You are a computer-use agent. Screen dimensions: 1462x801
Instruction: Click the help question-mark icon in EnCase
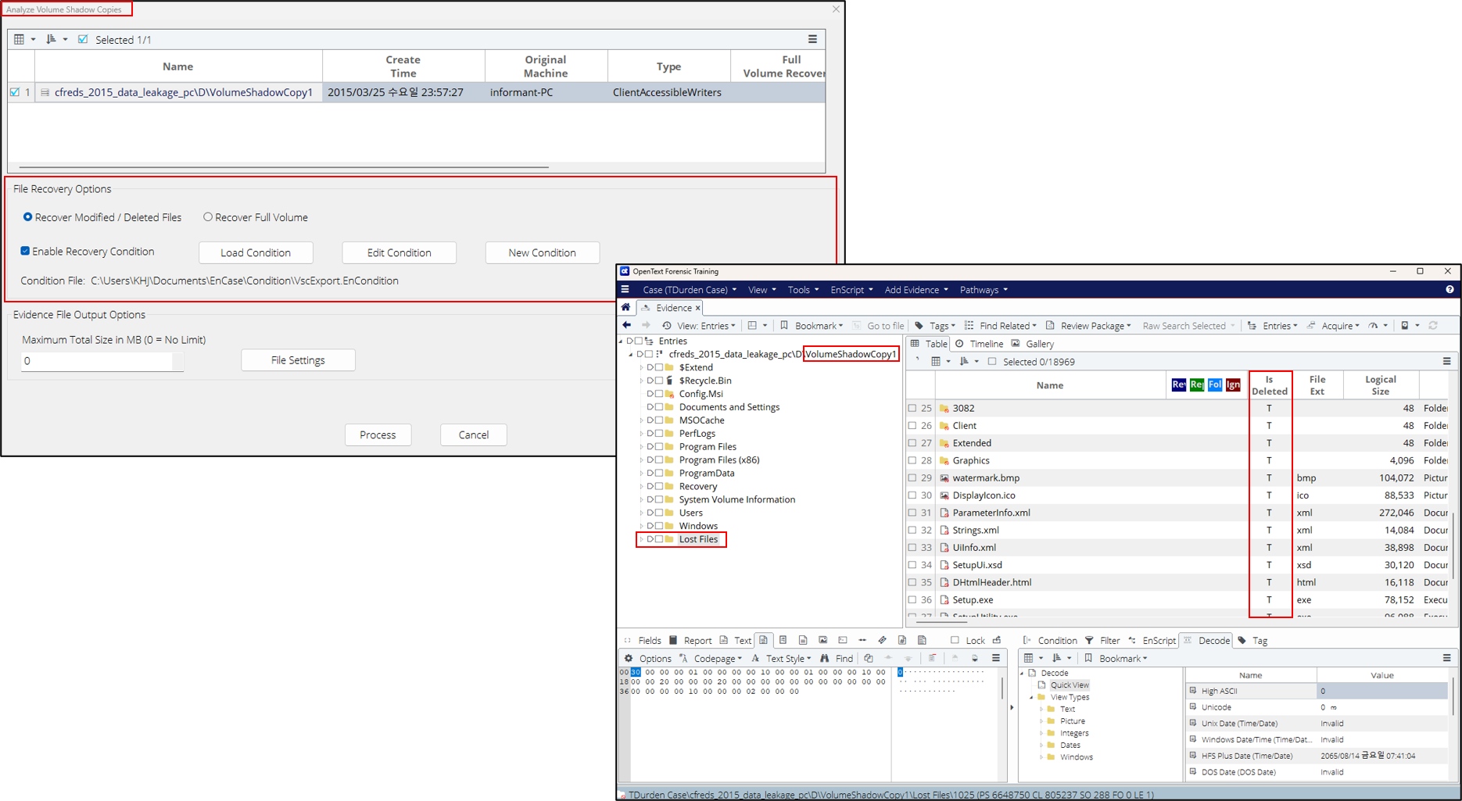(x=1449, y=290)
